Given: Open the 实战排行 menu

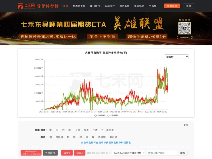Looking at the screenshot, I should (x=110, y=6).
